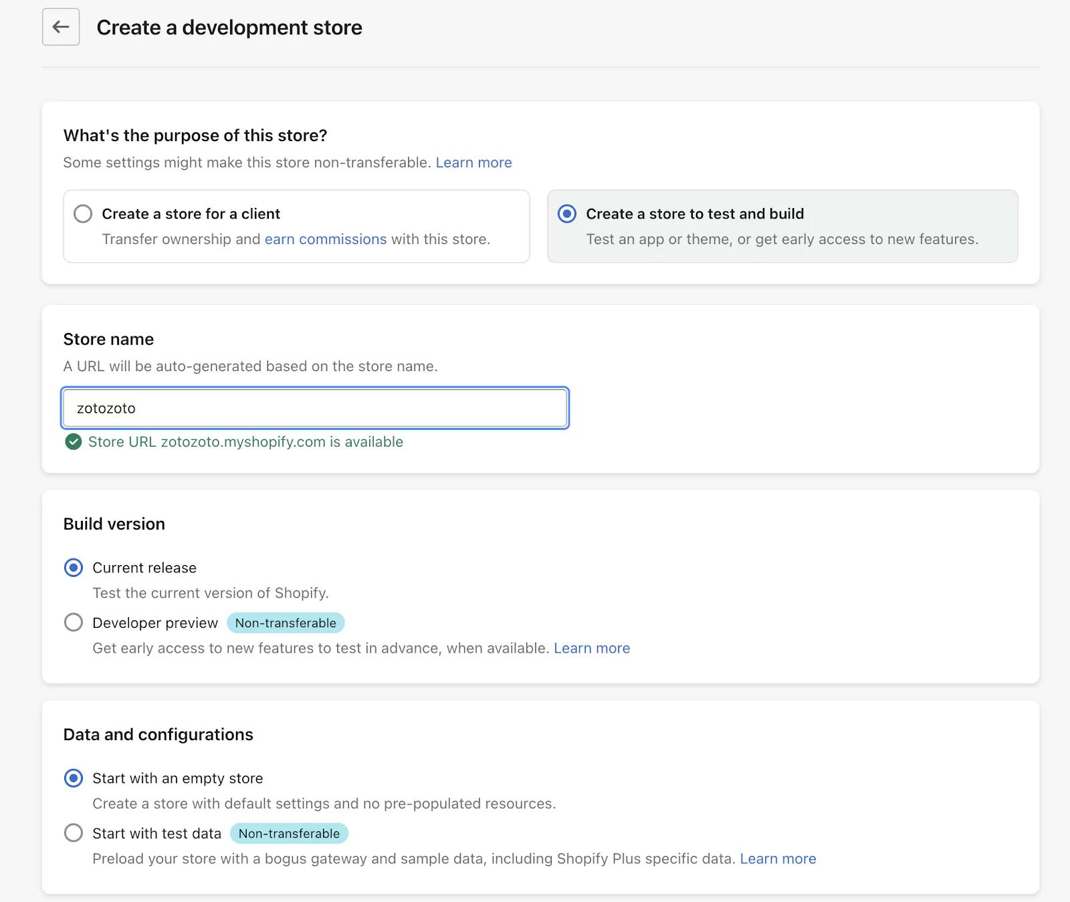Image resolution: width=1070 pixels, height=902 pixels.
Task: Click the Non-transferable badge beside test data
Action: coord(289,833)
